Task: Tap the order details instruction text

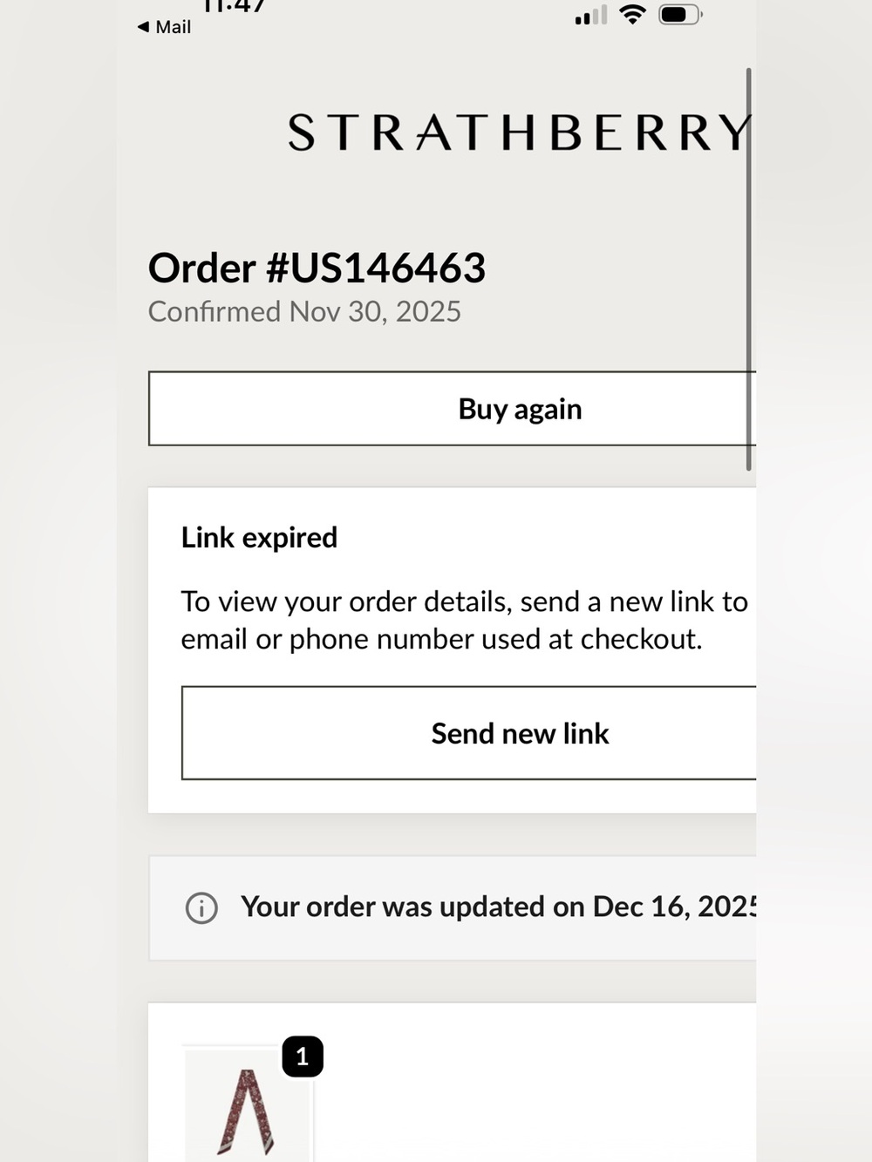Action: 464,620
